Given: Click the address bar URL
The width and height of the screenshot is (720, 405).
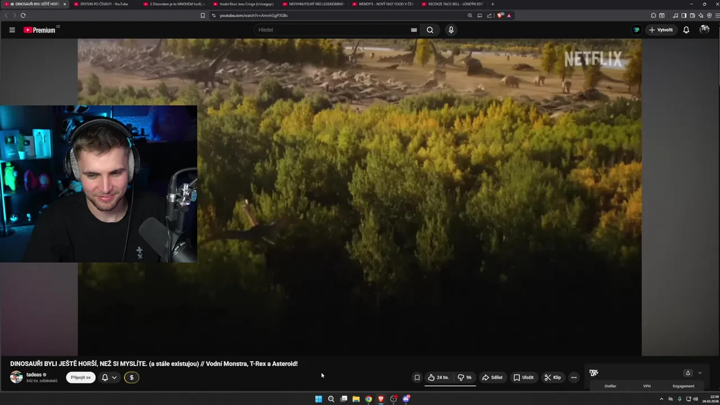Looking at the screenshot, I should click(254, 15).
